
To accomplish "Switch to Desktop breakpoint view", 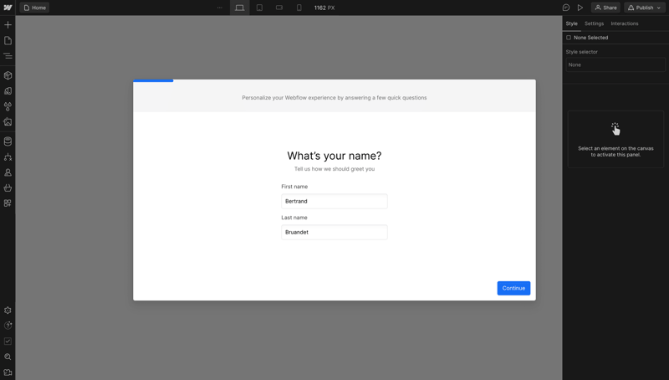I will tap(240, 8).
